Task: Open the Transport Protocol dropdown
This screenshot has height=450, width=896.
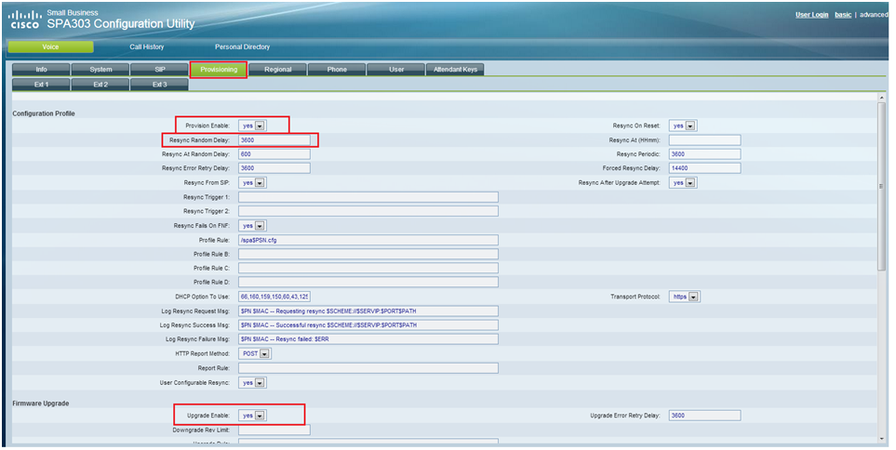Action: coord(684,297)
